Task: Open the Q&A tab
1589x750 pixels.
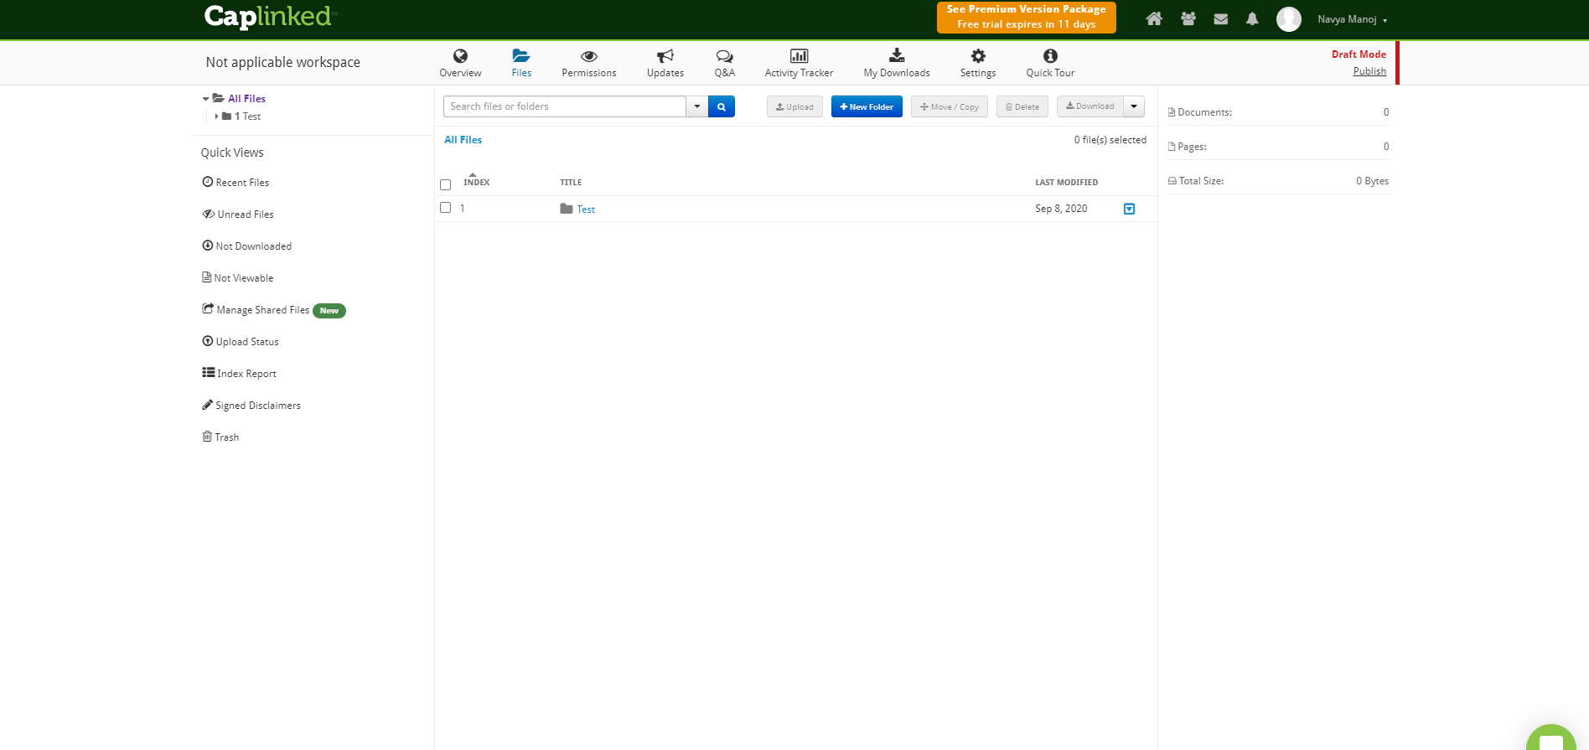Action: [724, 63]
